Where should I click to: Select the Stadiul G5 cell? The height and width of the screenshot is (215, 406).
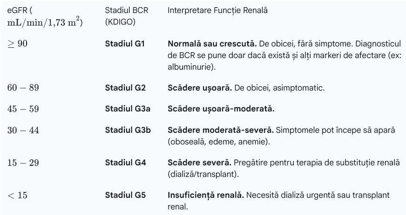[x=125, y=195]
